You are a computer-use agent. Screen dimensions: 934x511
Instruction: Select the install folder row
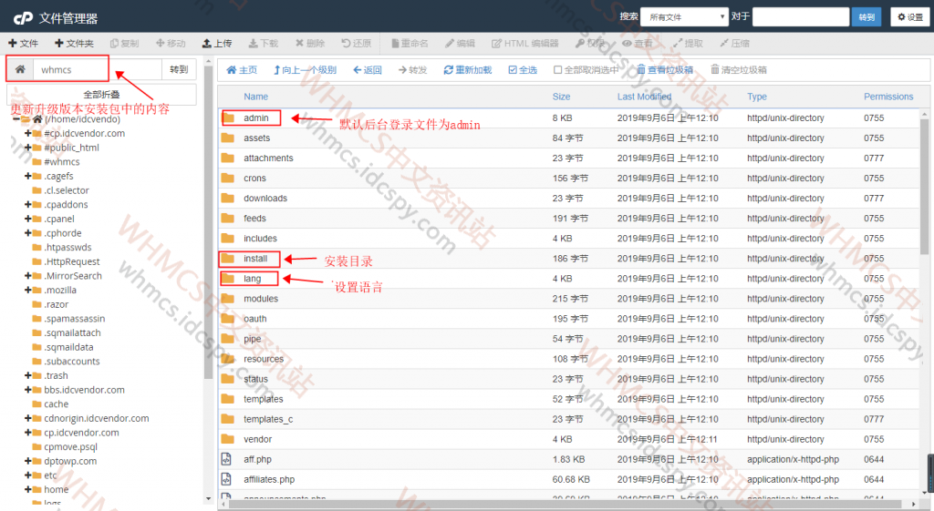point(571,258)
